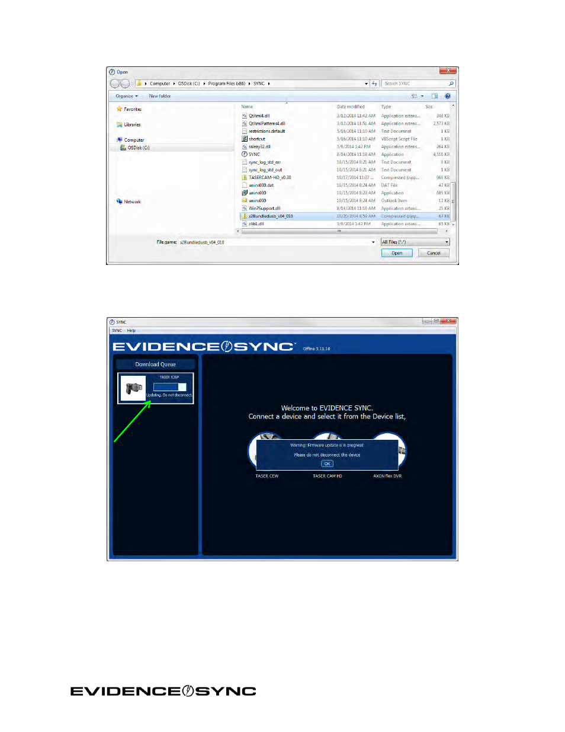This screenshot has width=565, height=732.
Task: Click the search magnifier icon in Search SYNC
Action: tap(451, 84)
